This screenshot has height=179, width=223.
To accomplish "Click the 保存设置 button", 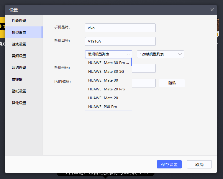I will coord(169,164).
